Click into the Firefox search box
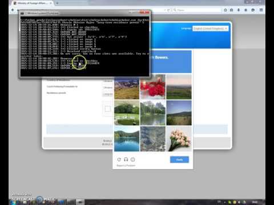Image resolution: width=274 pixels, height=205 pixels. [197, 10]
